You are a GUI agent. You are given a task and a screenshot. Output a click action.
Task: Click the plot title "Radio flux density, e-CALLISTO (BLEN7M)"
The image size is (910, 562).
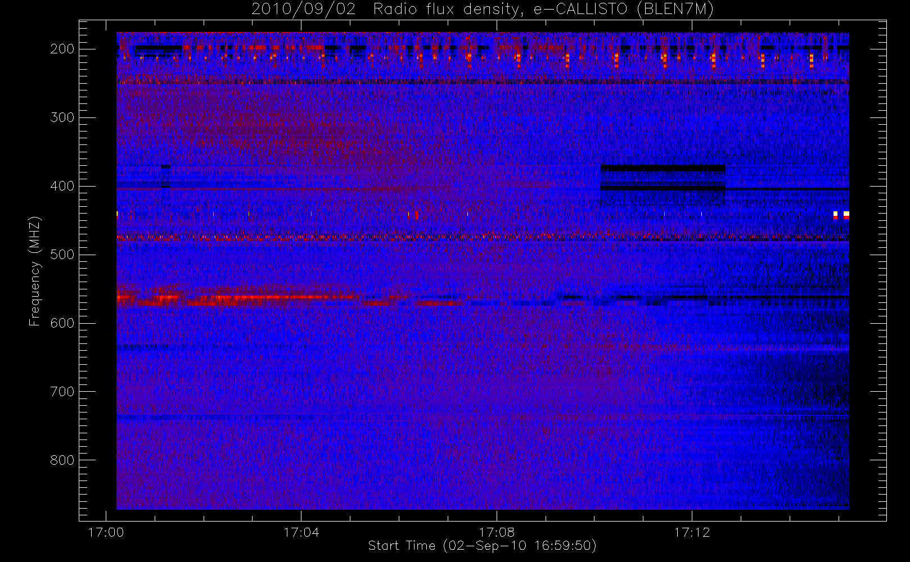point(543,10)
